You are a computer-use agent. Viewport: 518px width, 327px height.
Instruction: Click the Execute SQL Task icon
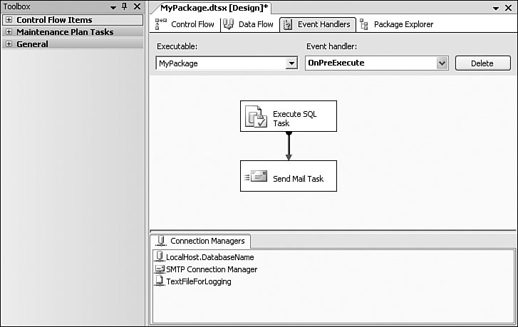pyautogui.click(x=256, y=116)
